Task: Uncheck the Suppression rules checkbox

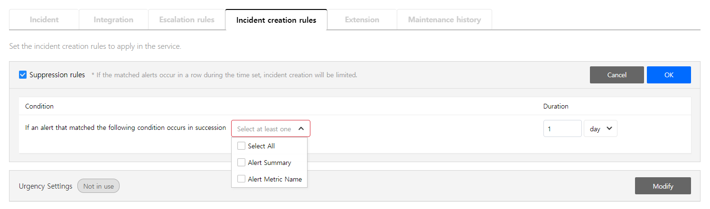Action: tap(23, 75)
